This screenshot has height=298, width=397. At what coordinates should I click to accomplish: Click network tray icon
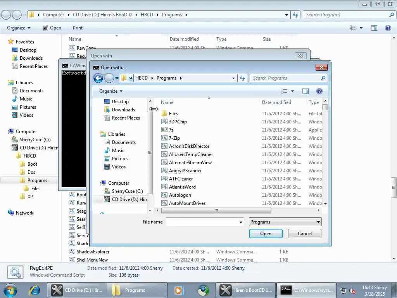tap(343, 291)
